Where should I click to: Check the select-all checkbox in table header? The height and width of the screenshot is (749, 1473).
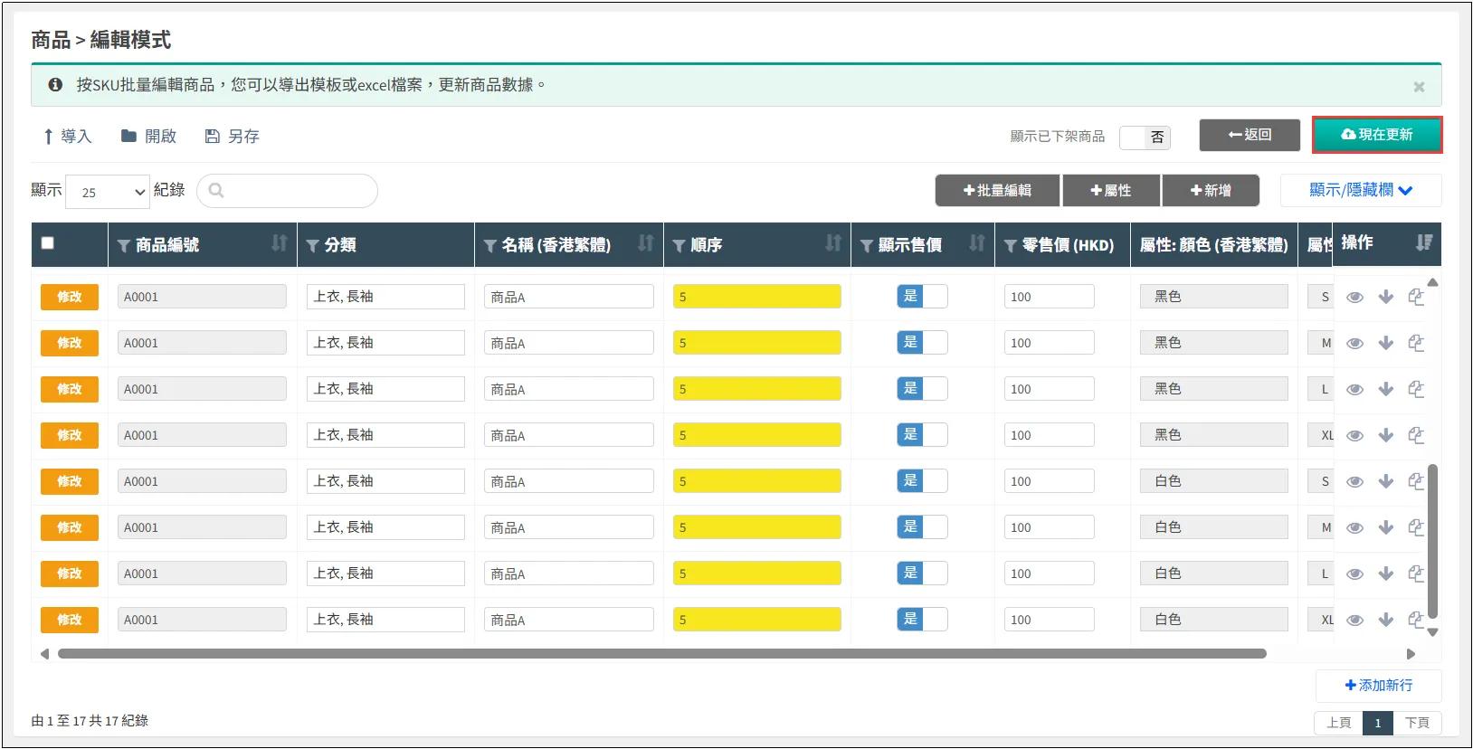48,243
